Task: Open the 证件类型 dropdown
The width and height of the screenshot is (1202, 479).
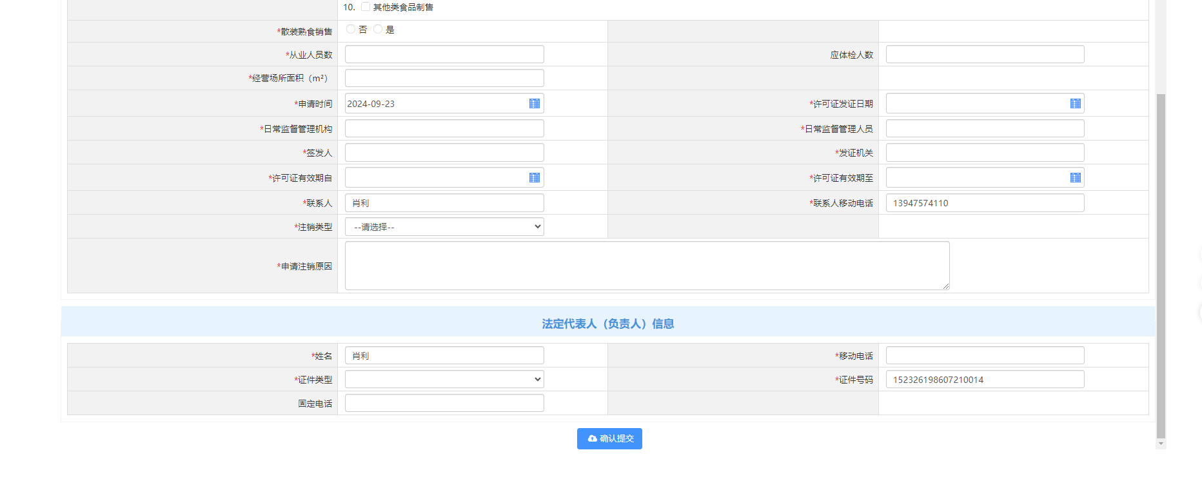Action: click(x=444, y=380)
